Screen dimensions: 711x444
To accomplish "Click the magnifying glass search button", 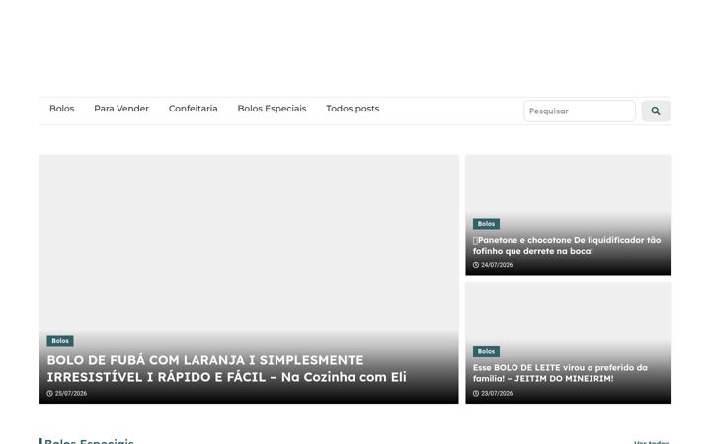I will (656, 111).
